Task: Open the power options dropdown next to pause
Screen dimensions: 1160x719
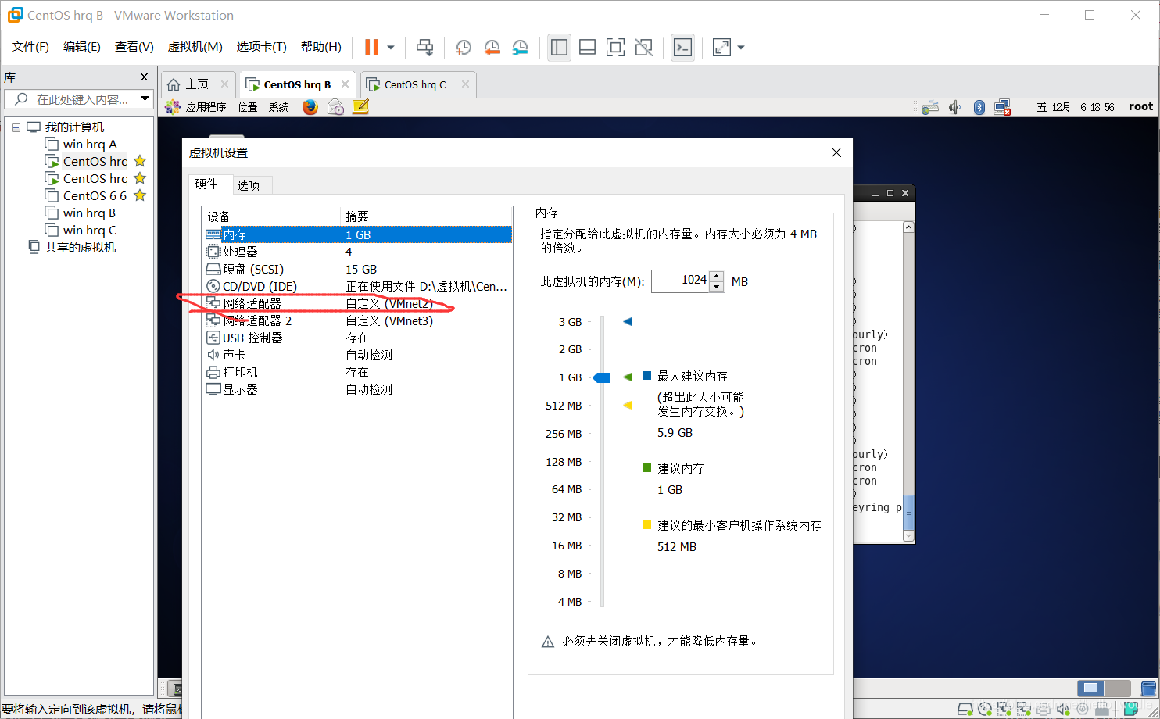Action: 391,48
